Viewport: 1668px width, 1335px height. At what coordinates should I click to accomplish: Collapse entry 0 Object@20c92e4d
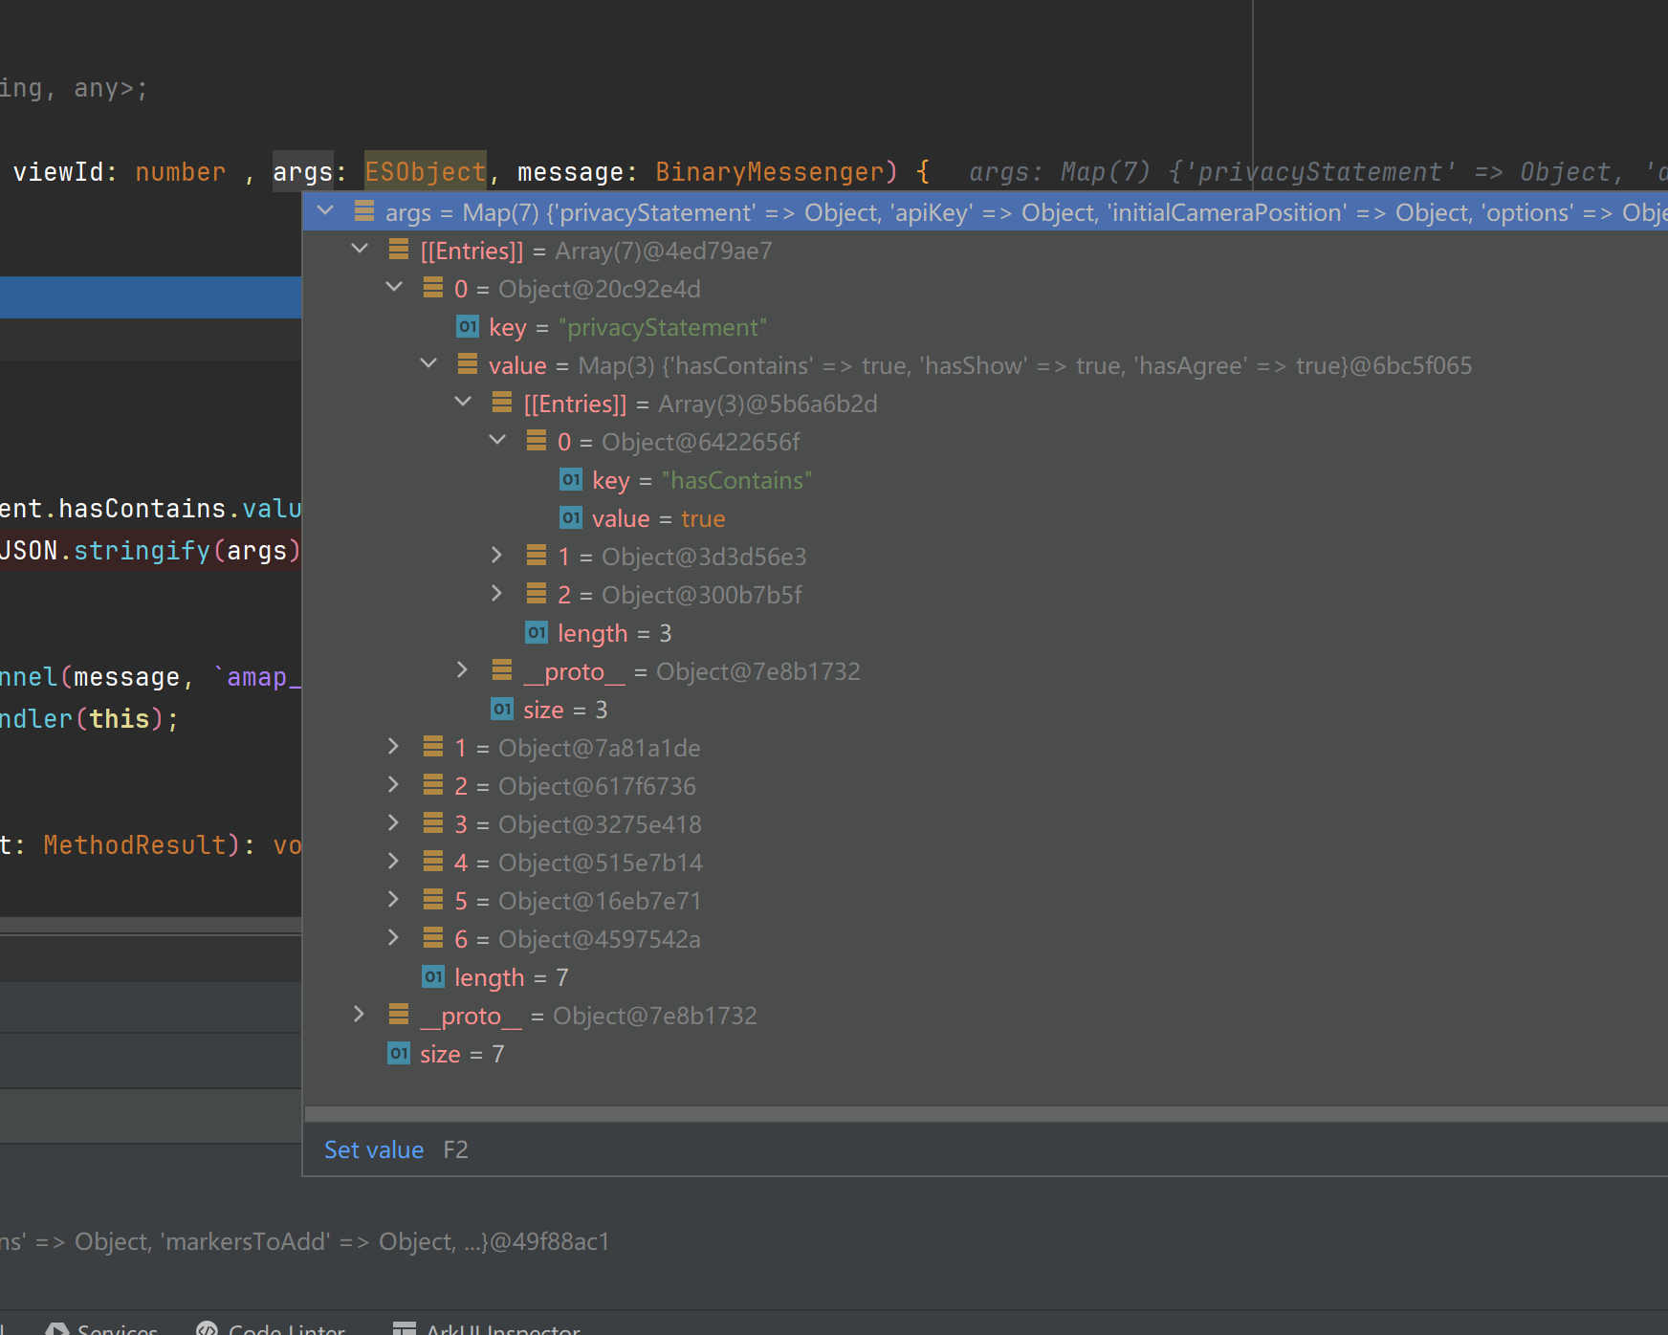pyautogui.click(x=394, y=287)
